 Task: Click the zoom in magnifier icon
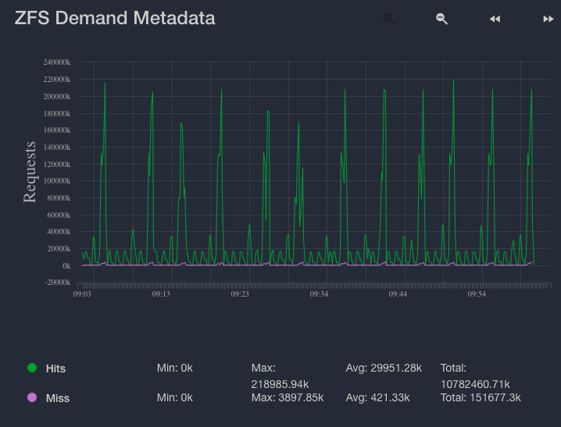click(x=388, y=19)
